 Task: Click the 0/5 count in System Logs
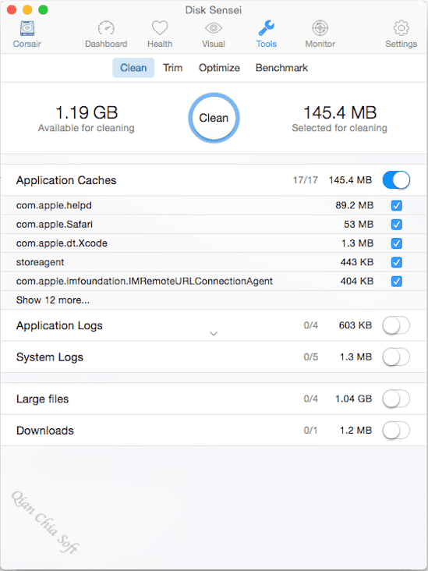pyautogui.click(x=311, y=357)
